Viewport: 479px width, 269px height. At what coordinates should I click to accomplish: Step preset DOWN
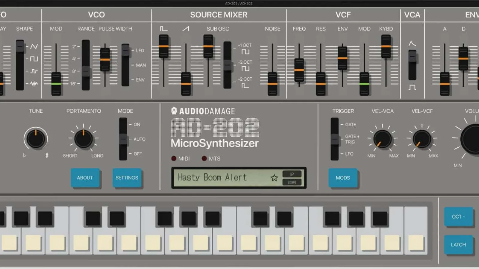292,182
